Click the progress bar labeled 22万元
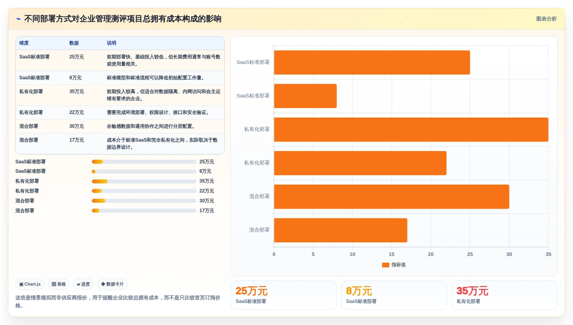 [x=144, y=191]
